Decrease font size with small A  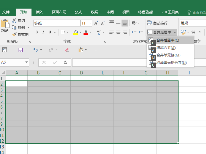pyautogui.click(x=103, y=23)
